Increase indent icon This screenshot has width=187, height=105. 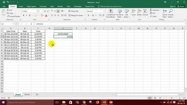click(x=65, y=15)
